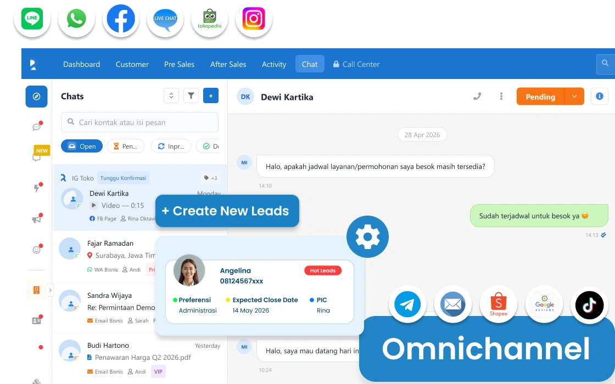This screenshot has width=615, height=384.
Task: Open the filter funnel button in Chats
Action: coord(191,95)
